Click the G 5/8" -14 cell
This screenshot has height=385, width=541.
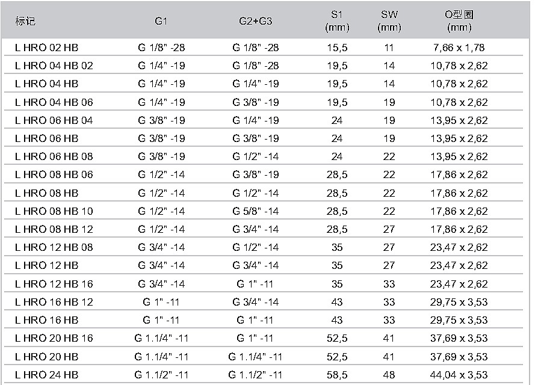click(256, 211)
